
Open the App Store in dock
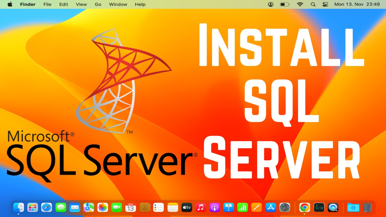[271, 207]
